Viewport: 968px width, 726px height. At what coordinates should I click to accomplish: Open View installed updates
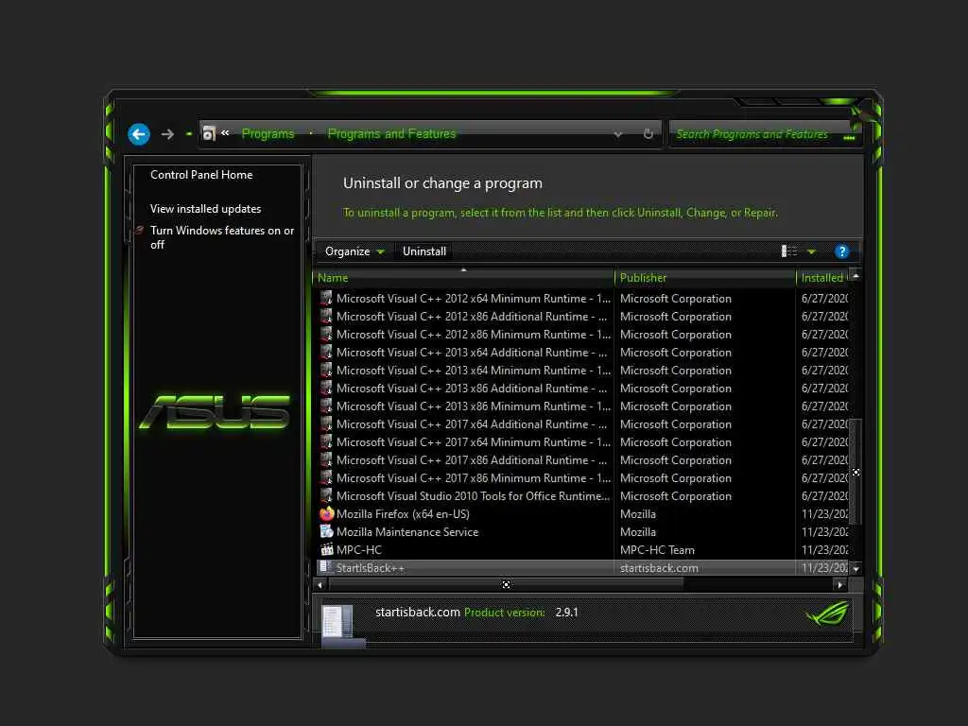pos(205,209)
